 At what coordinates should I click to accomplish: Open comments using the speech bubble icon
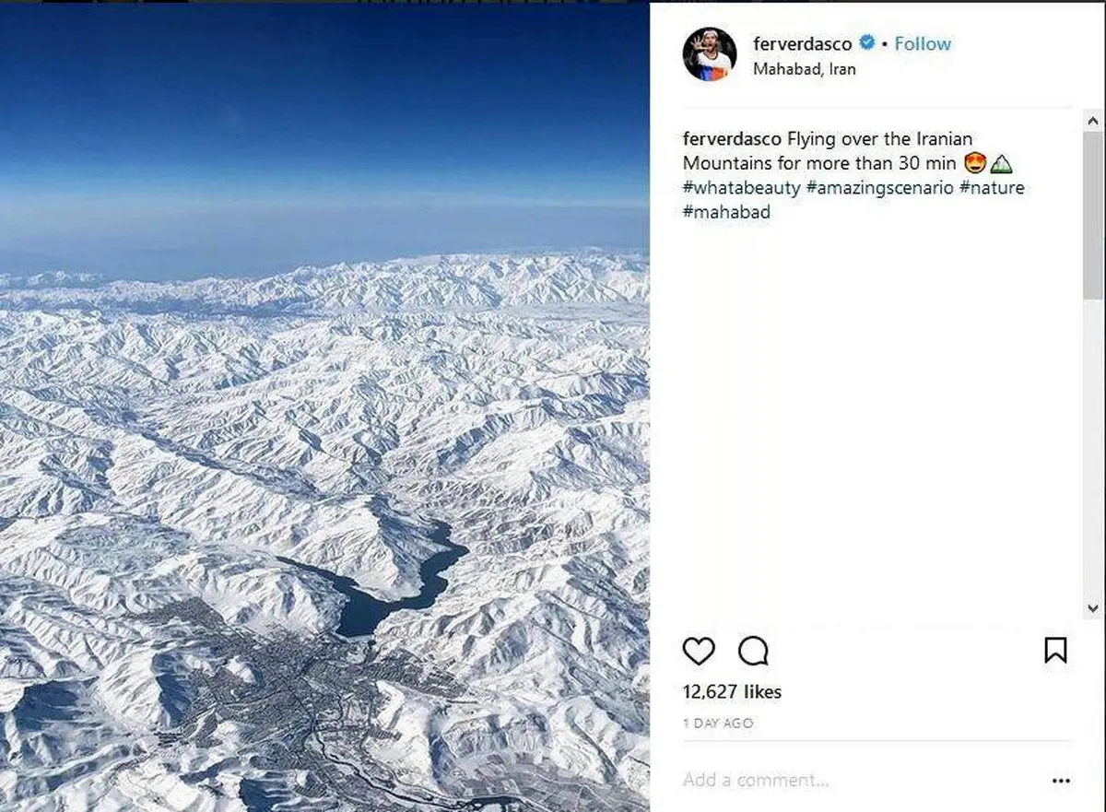click(752, 651)
